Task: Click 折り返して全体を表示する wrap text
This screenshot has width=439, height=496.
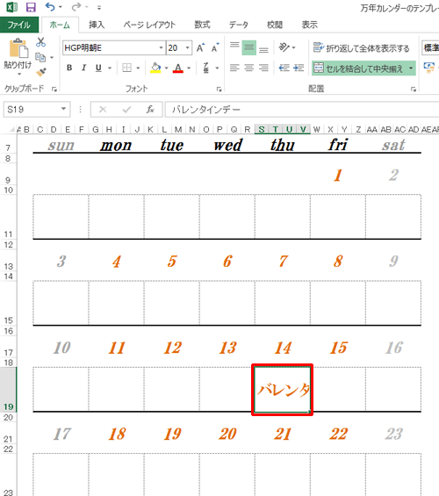Action: pyautogui.click(x=361, y=48)
